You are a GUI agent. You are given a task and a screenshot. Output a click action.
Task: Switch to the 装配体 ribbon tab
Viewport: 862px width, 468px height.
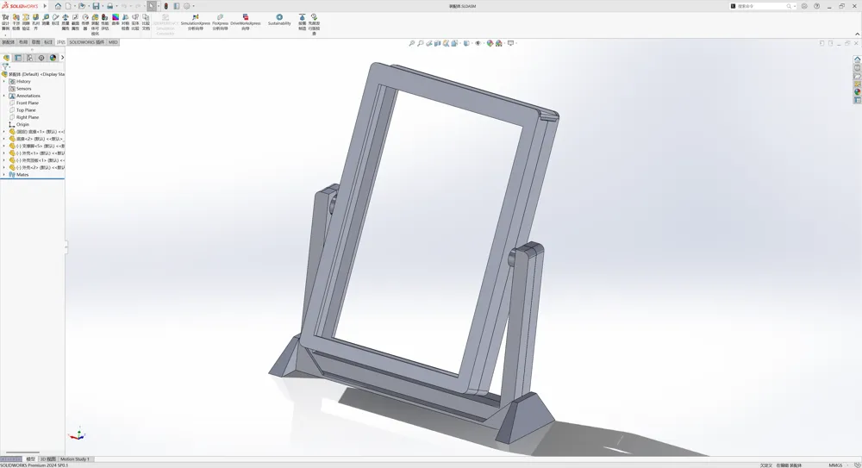(9, 41)
